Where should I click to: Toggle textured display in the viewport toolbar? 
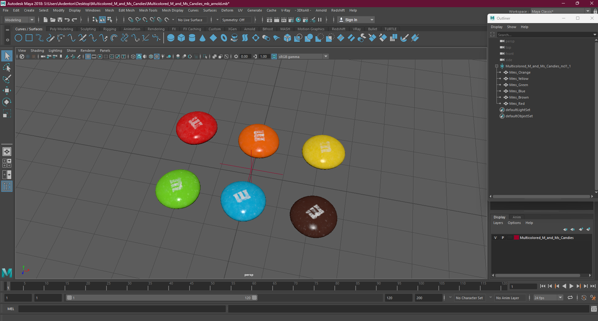[x=157, y=56]
